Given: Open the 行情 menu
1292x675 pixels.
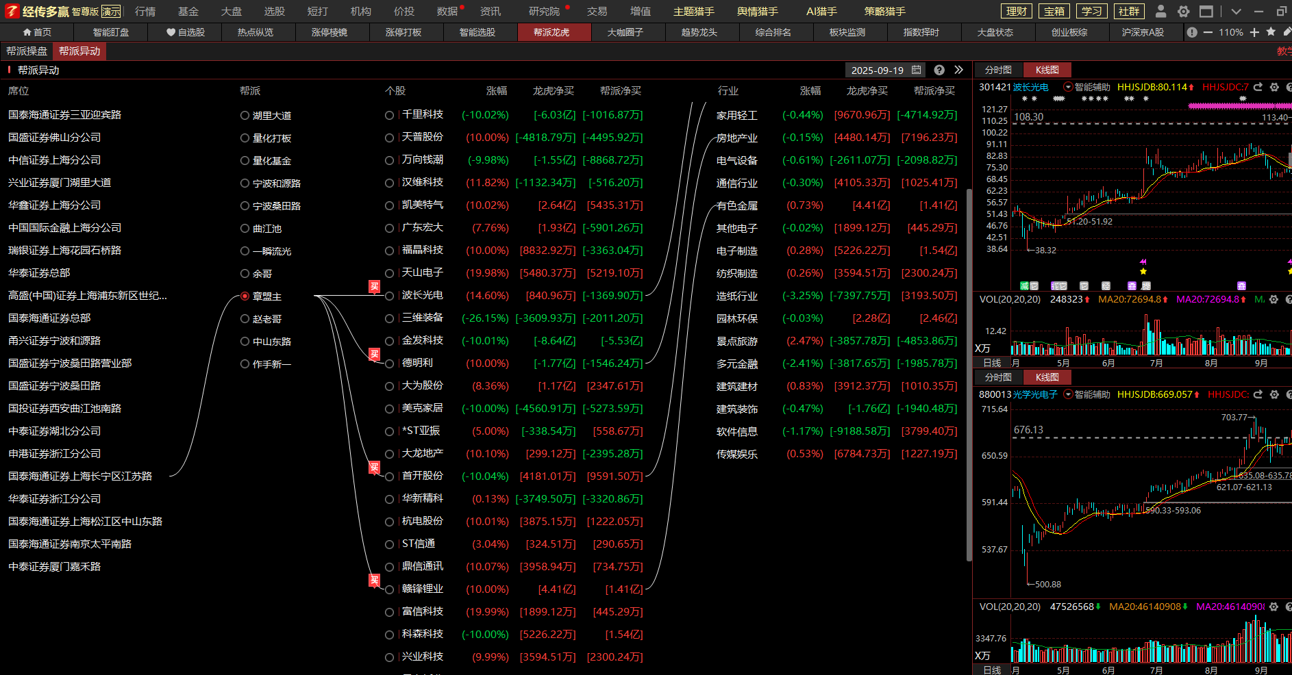Looking at the screenshot, I should (145, 11).
